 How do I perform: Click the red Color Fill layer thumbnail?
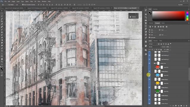(157, 67)
